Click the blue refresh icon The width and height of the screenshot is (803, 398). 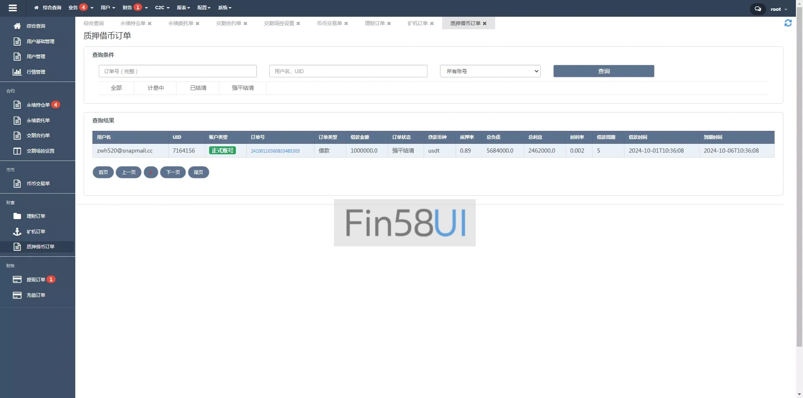click(788, 23)
